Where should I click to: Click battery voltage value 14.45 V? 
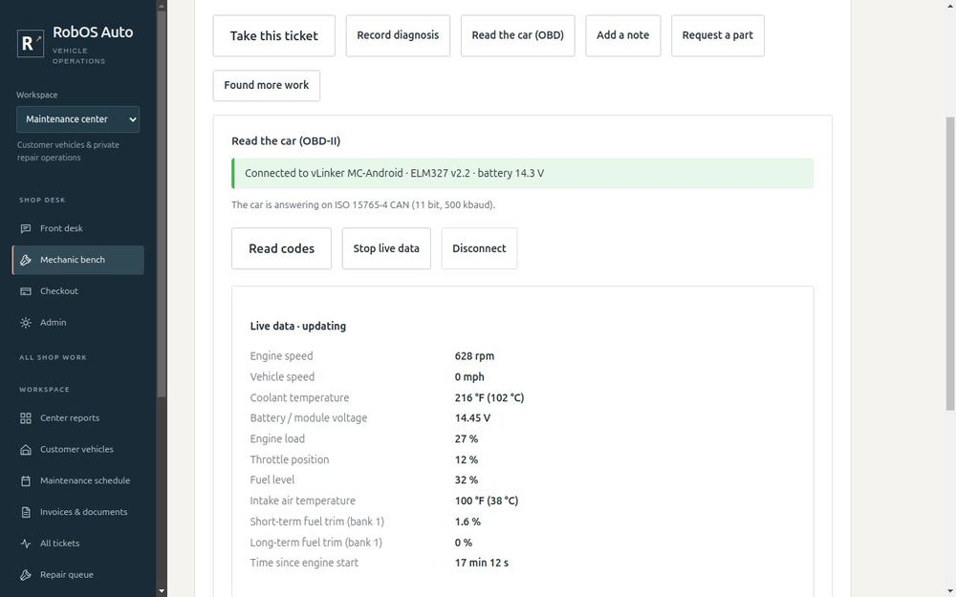(x=472, y=418)
